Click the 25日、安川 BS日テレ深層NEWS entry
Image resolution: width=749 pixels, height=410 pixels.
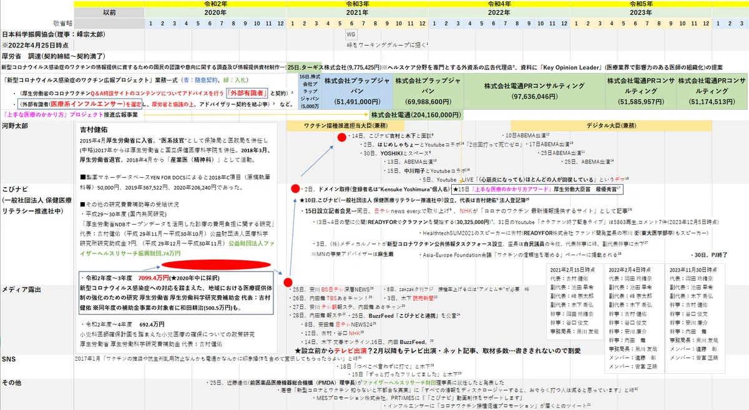pyautogui.click(x=331, y=290)
